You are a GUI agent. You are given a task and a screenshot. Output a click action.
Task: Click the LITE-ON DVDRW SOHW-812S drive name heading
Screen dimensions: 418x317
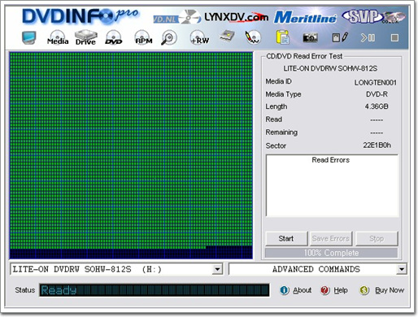330,68
